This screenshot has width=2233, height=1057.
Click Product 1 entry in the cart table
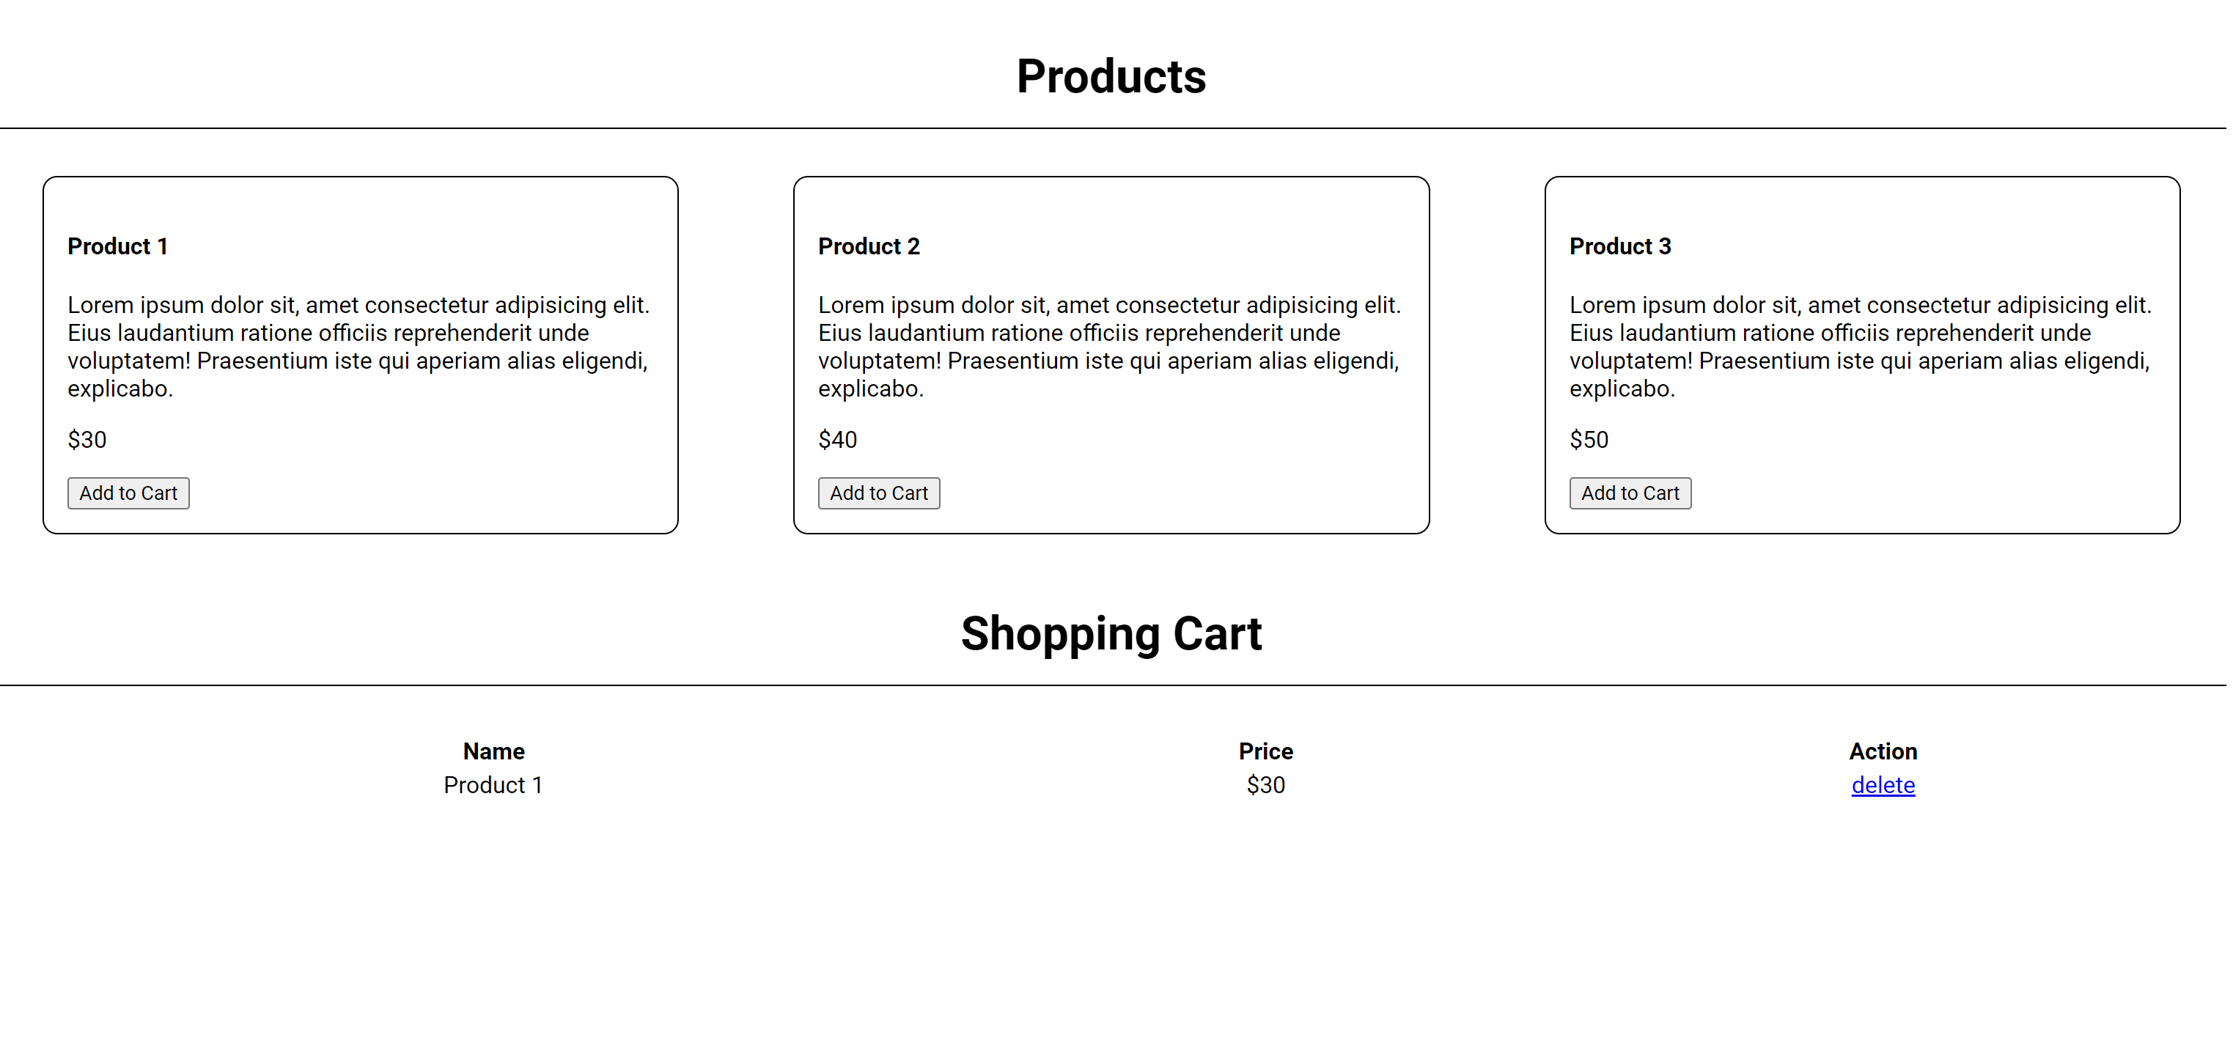[x=493, y=785]
